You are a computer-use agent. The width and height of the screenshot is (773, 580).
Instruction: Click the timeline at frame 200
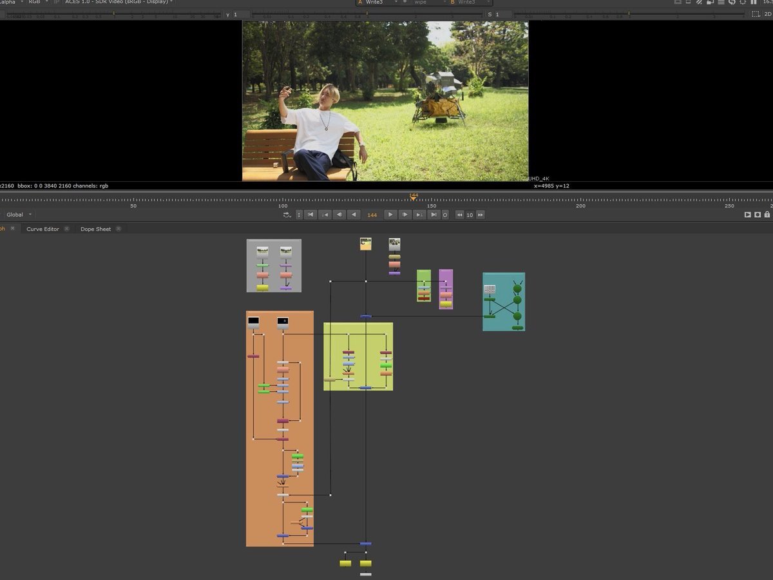click(x=580, y=199)
